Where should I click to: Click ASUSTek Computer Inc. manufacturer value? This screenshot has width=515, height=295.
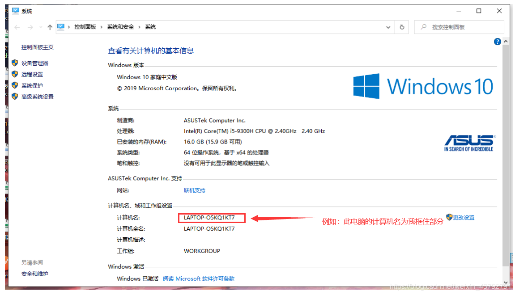(214, 120)
